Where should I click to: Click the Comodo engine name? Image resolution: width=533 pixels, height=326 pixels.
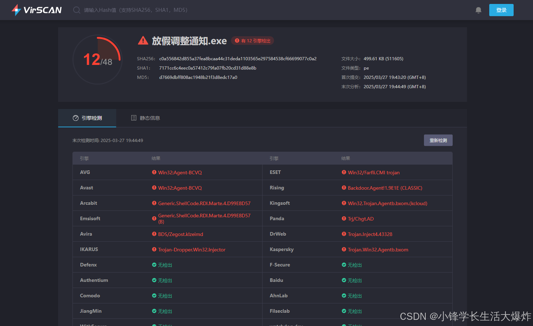coord(90,296)
